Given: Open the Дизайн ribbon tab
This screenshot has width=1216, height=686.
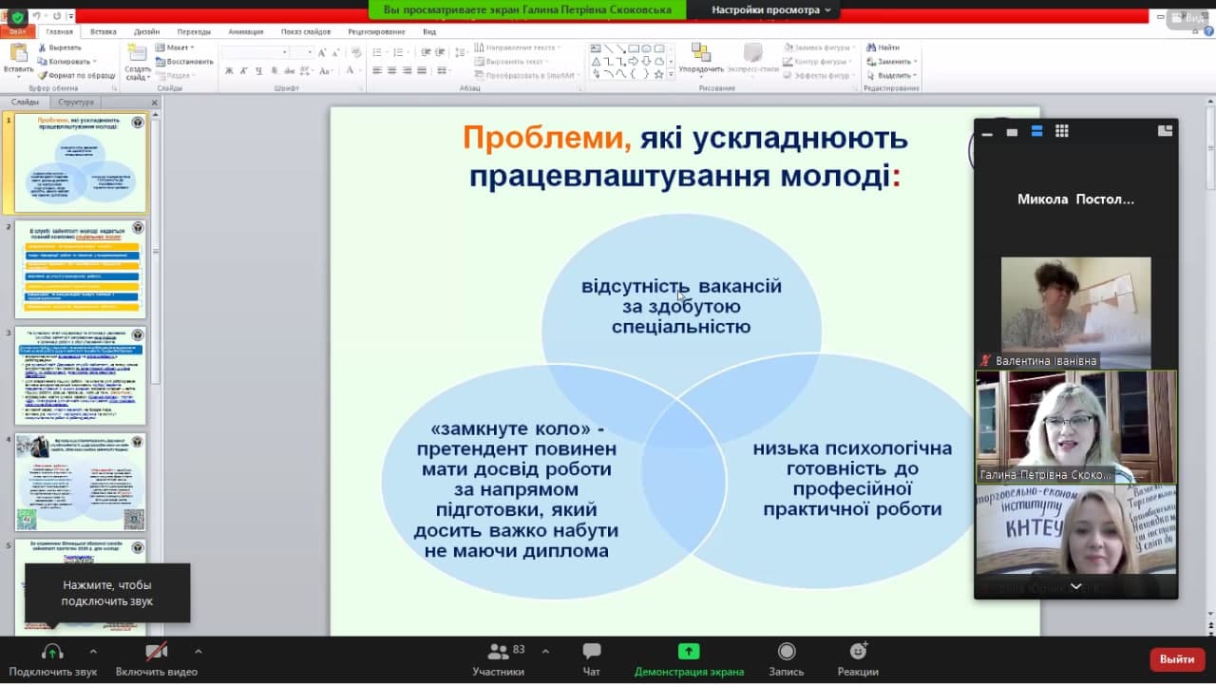Looking at the screenshot, I should [x=146, y=31].
